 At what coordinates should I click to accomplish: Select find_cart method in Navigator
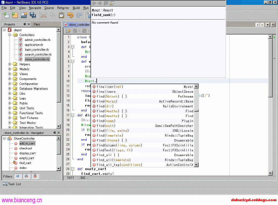tap(25, 163)
